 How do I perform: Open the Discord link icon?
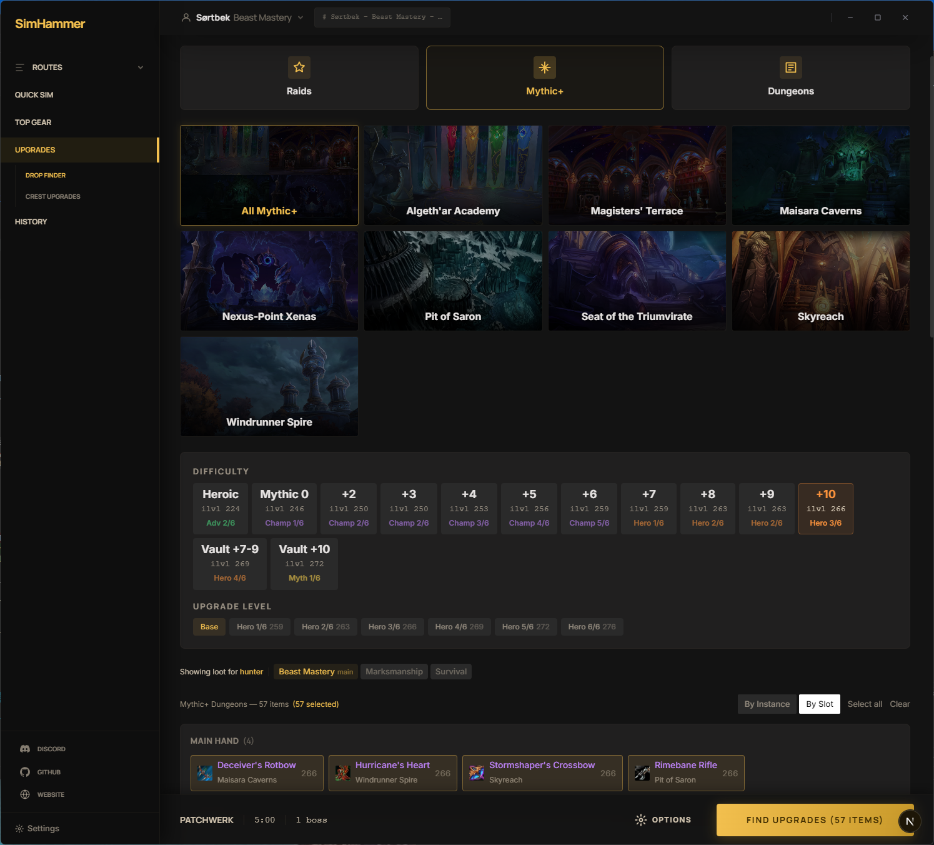pyautogui.click(x=25, y=749)
